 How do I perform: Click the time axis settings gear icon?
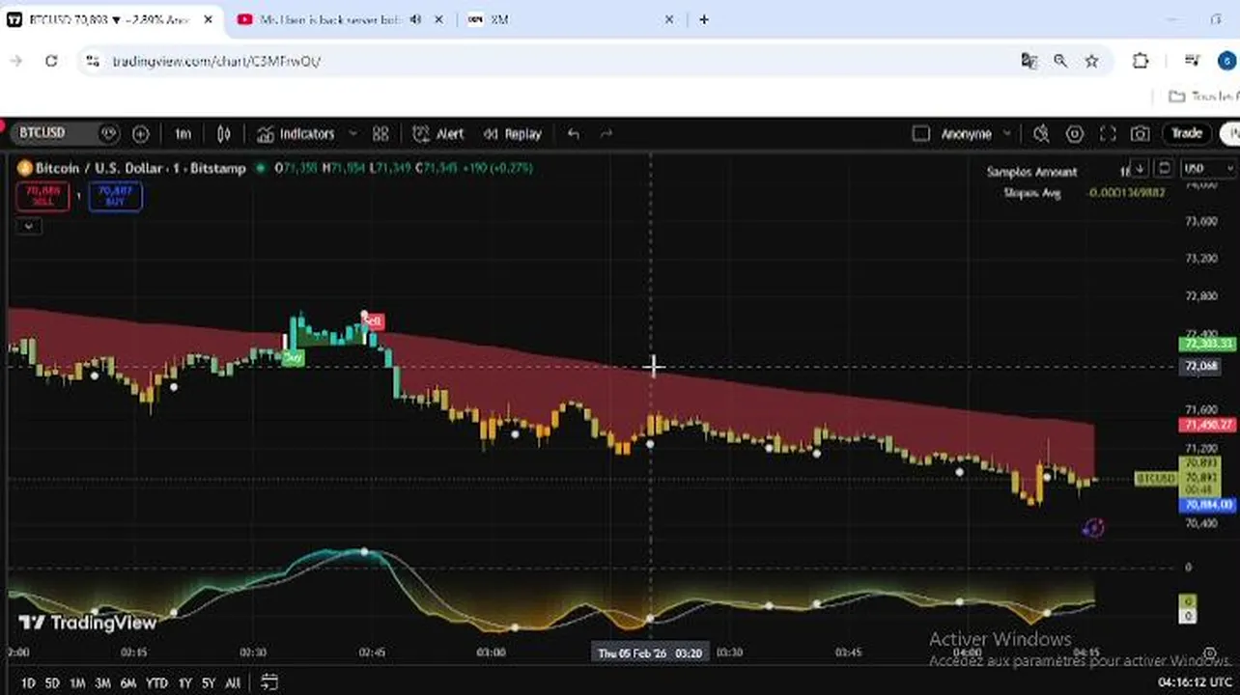(1210, 653)
